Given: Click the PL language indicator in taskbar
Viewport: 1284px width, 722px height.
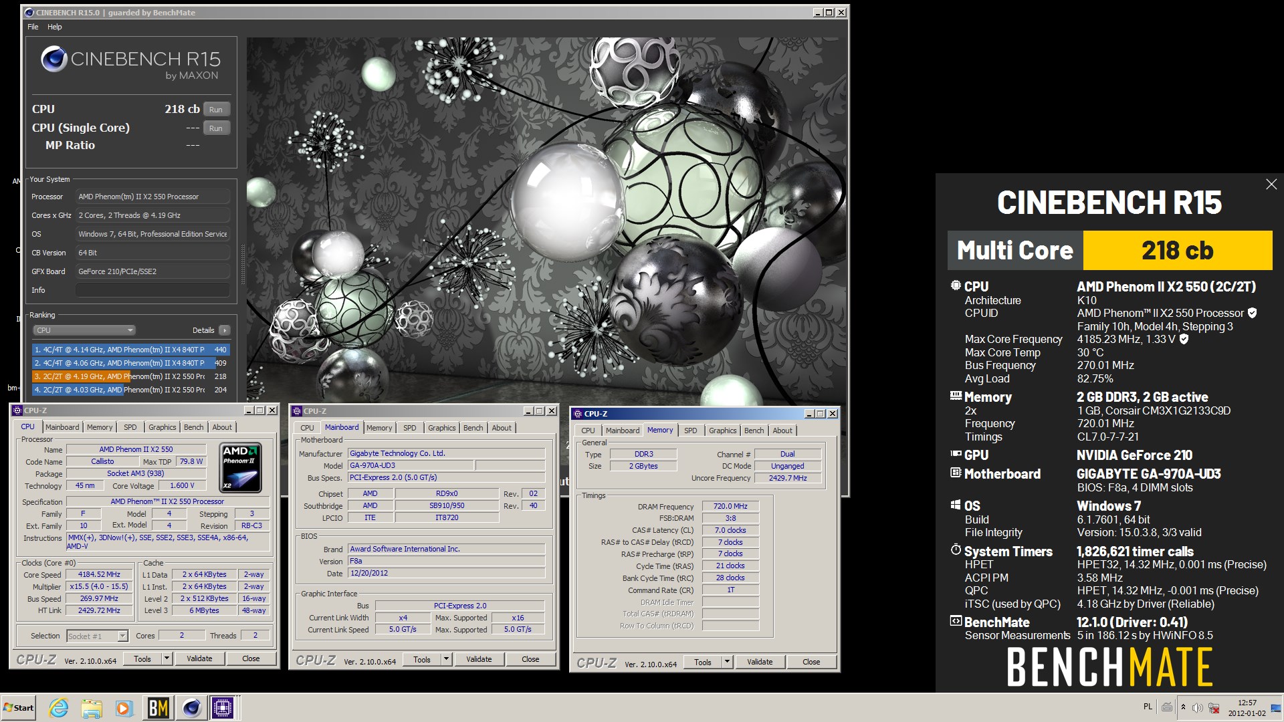Looking at the screenshot, I should click(x=1148, y=707).
